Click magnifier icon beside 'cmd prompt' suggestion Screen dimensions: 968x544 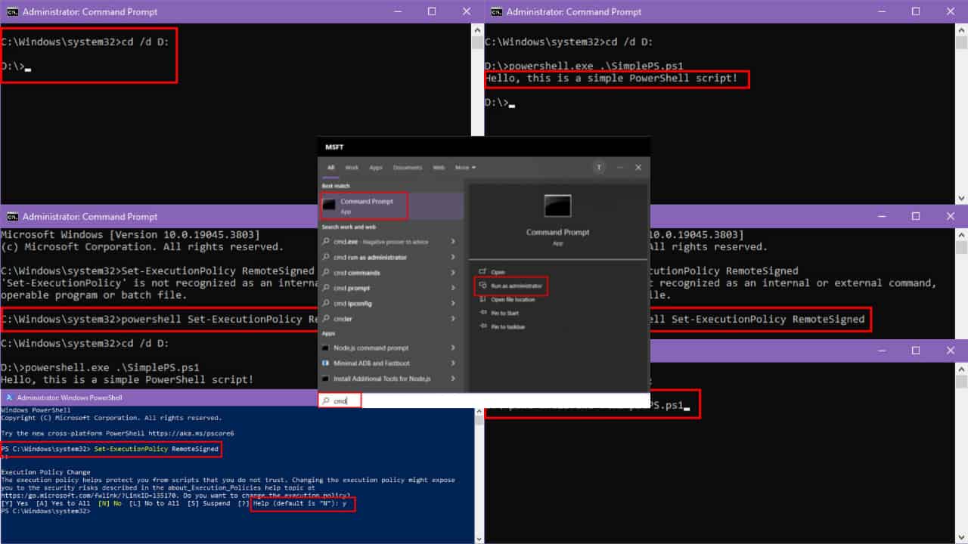point(326,288)
